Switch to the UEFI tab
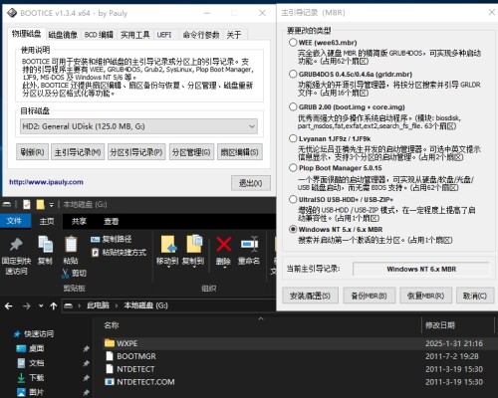 [x=164, y=35]
